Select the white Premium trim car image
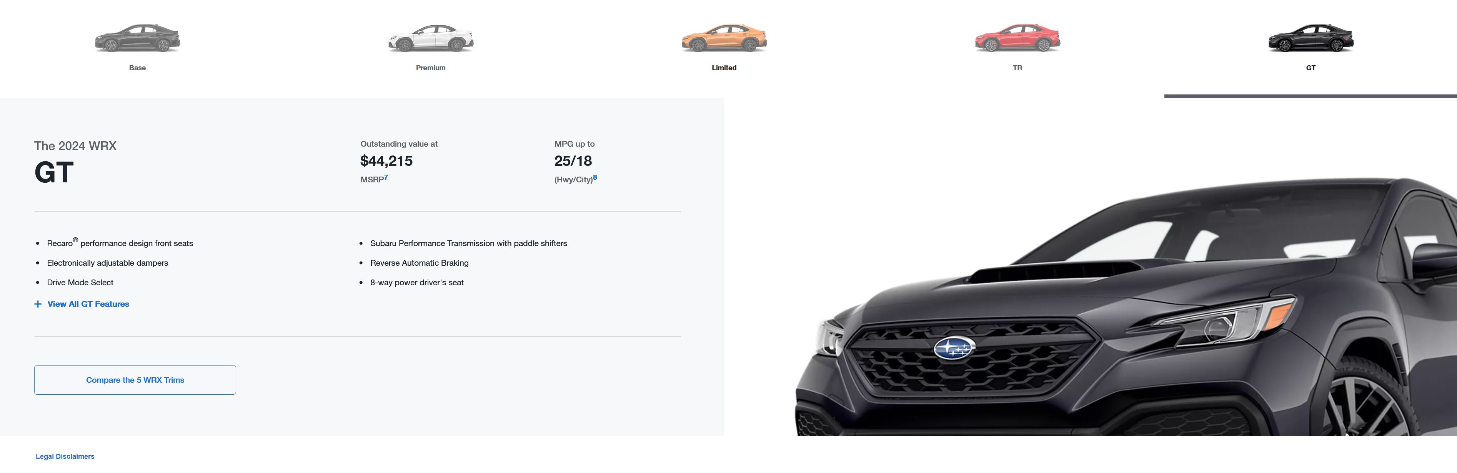Image resolution: width=1457 pixels, height=473 pixels. [430, 38]
